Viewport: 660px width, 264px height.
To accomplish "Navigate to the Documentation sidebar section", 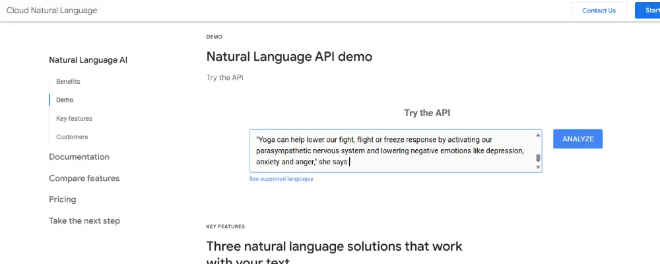I will pos(79,157).
